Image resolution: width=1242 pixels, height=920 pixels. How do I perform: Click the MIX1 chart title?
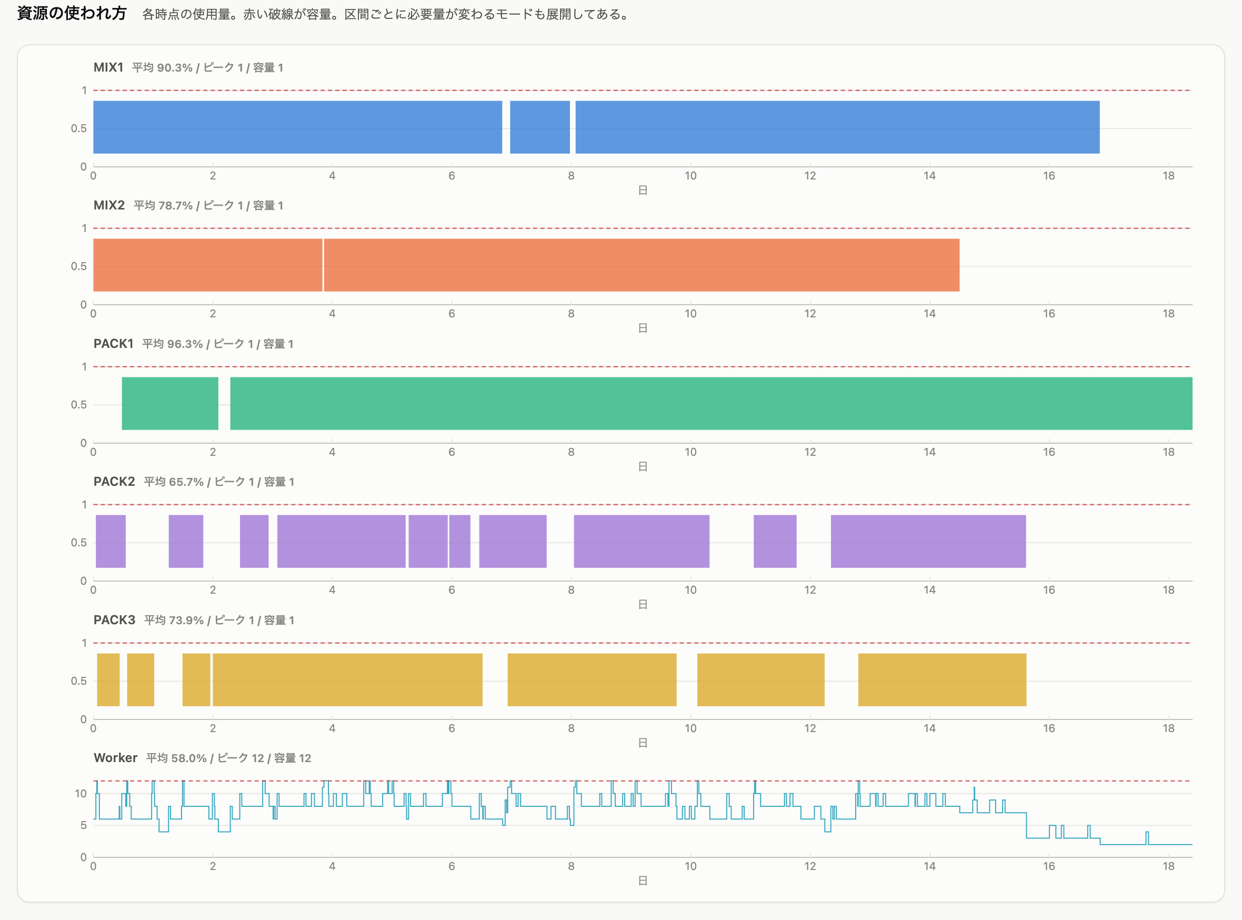[108, 67]
